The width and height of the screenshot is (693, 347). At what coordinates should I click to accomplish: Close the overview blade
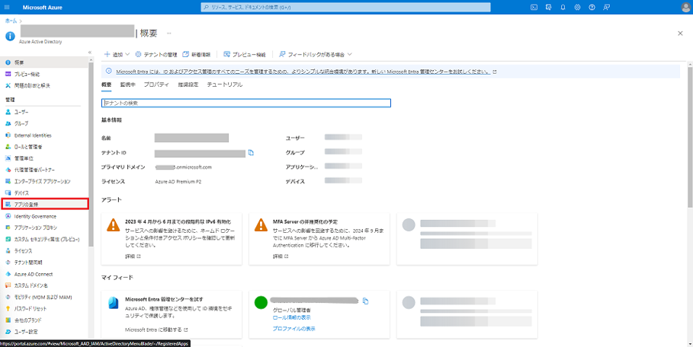tap(680, 33)
